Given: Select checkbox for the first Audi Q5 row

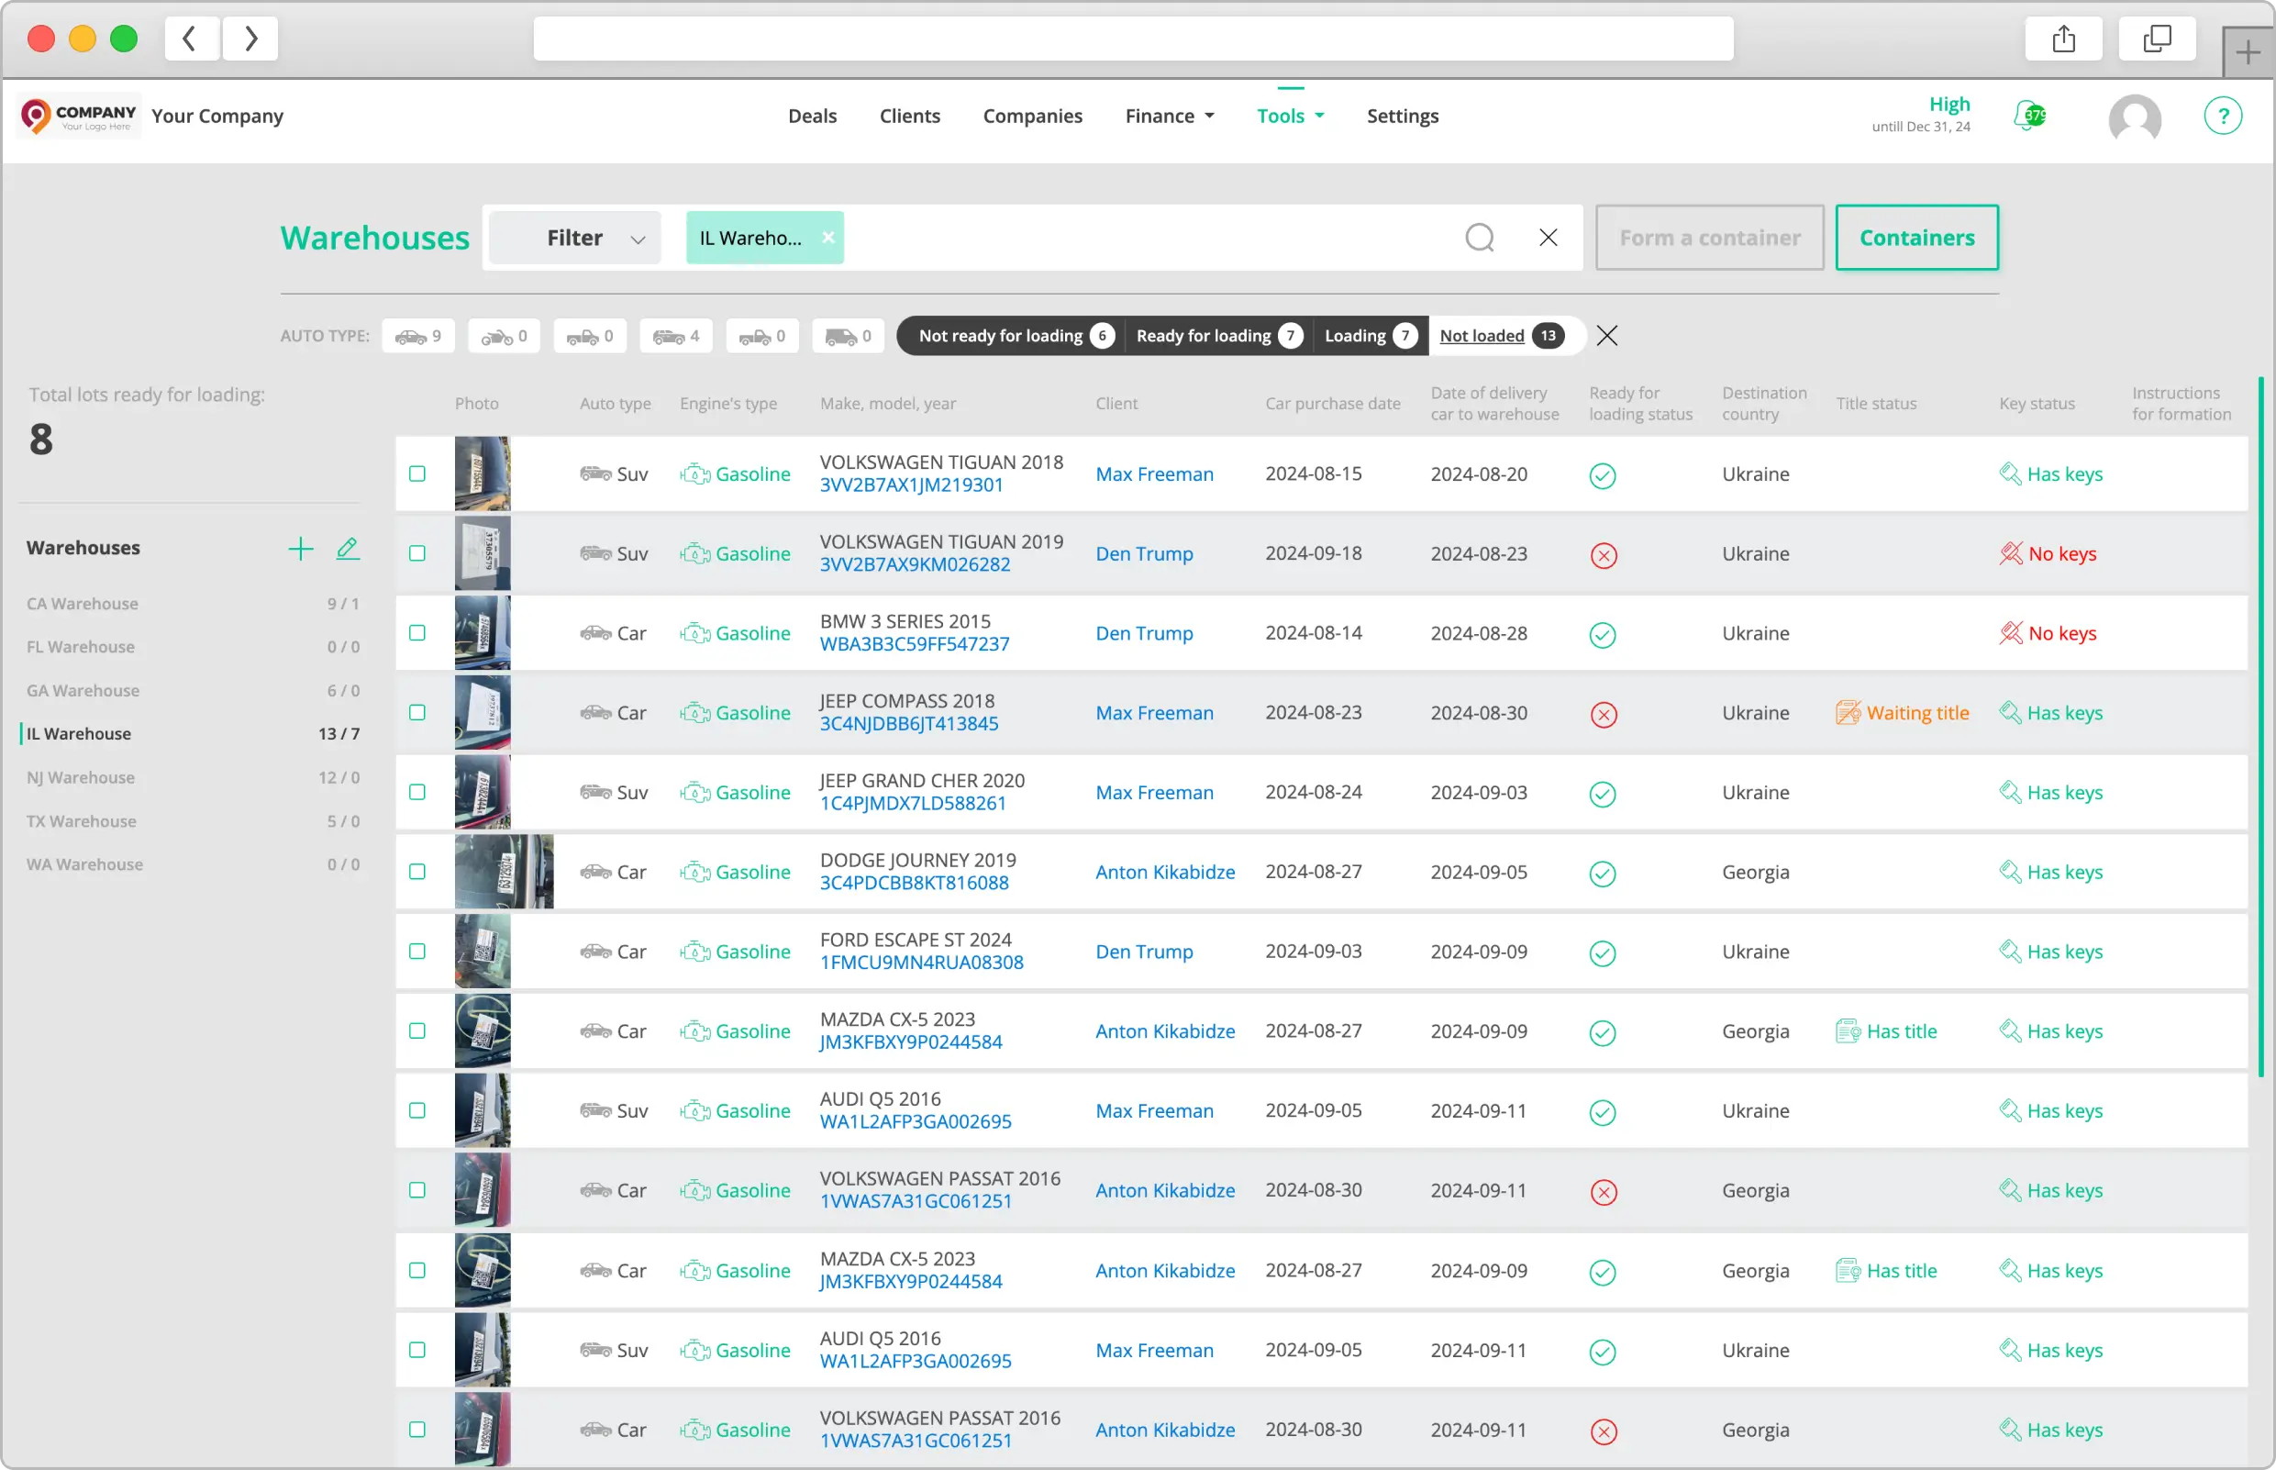Looking at the screenshot, I should pyautogui.click(x=417, y=1110).
